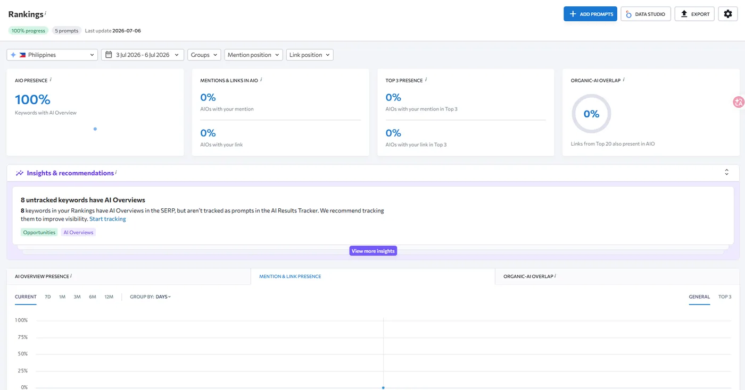Click the pink translate floating icon

739,102
